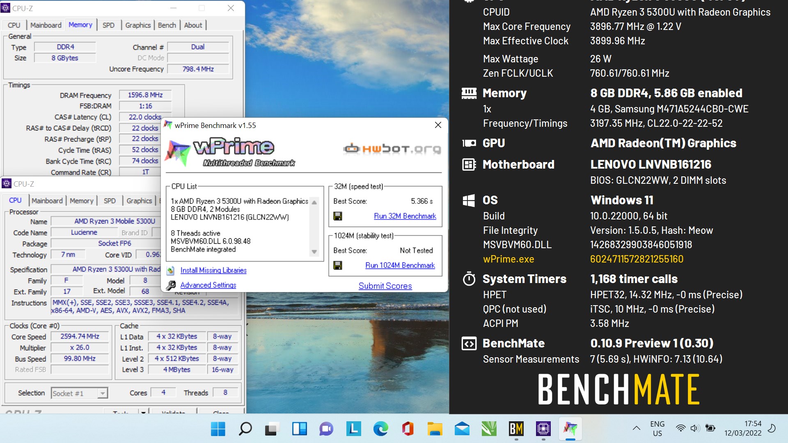The image size is (788, 443).
Task: Click the 5.366 s best score
Action: tap(422, 201)
